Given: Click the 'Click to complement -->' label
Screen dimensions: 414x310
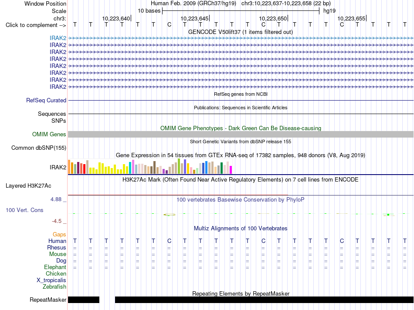Looking at the screenshot, I should (x=36, y=25).
